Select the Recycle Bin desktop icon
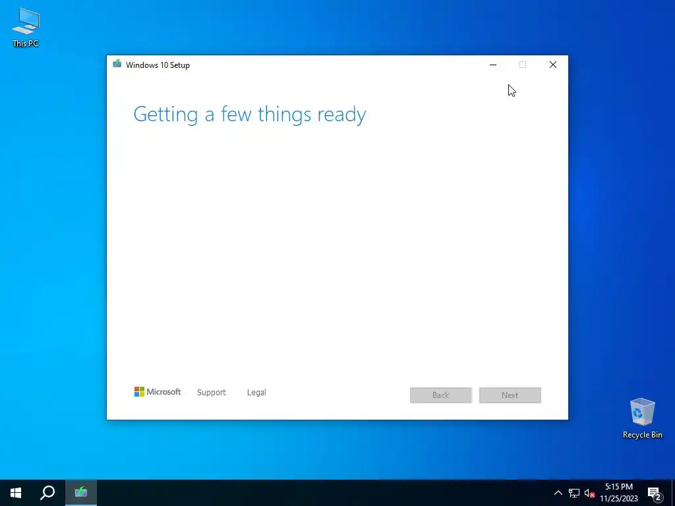 coord(642,418)
